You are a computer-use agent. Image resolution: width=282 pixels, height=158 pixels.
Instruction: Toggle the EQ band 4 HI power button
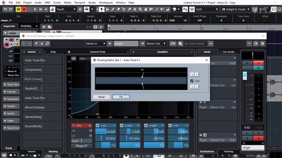(x=170, y=126)
